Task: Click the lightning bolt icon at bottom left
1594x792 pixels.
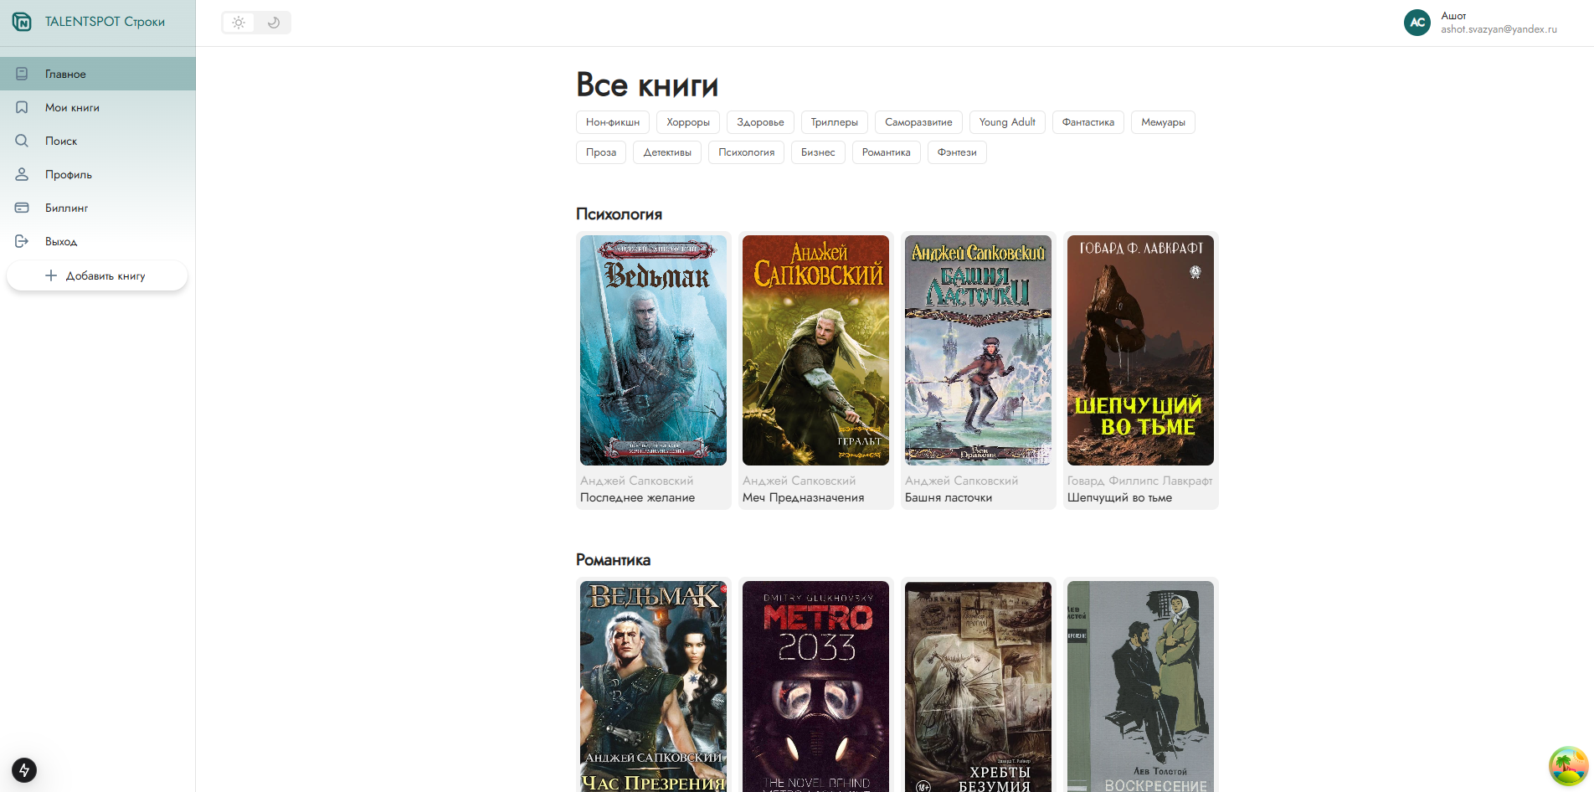Action: pos(24,769)
